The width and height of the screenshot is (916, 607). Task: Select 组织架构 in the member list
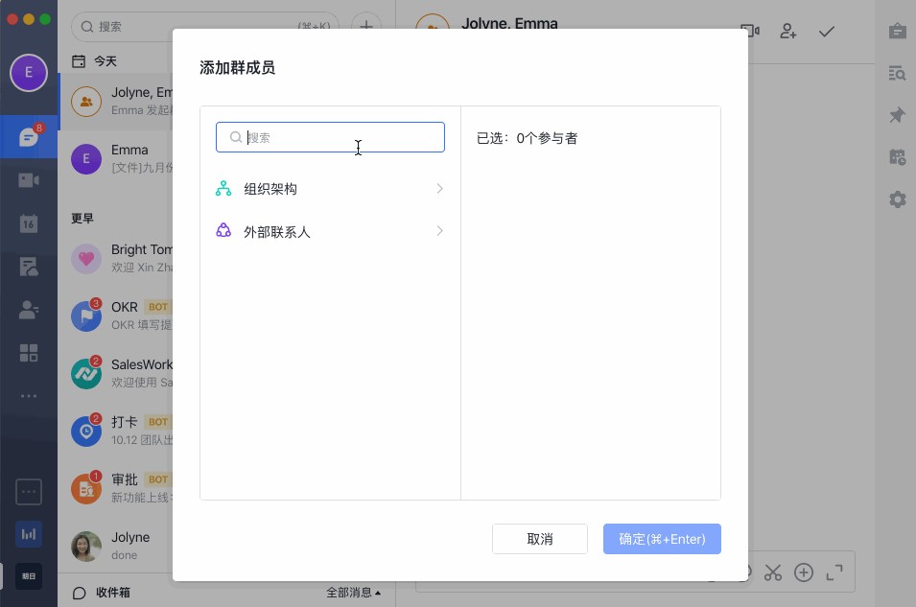270,189
